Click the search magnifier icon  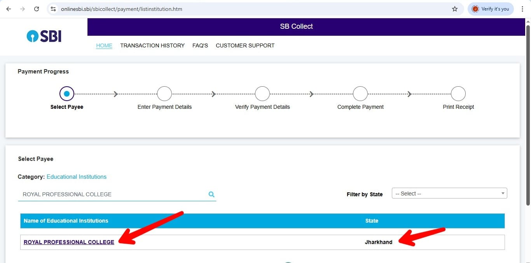tap(211, 194)
